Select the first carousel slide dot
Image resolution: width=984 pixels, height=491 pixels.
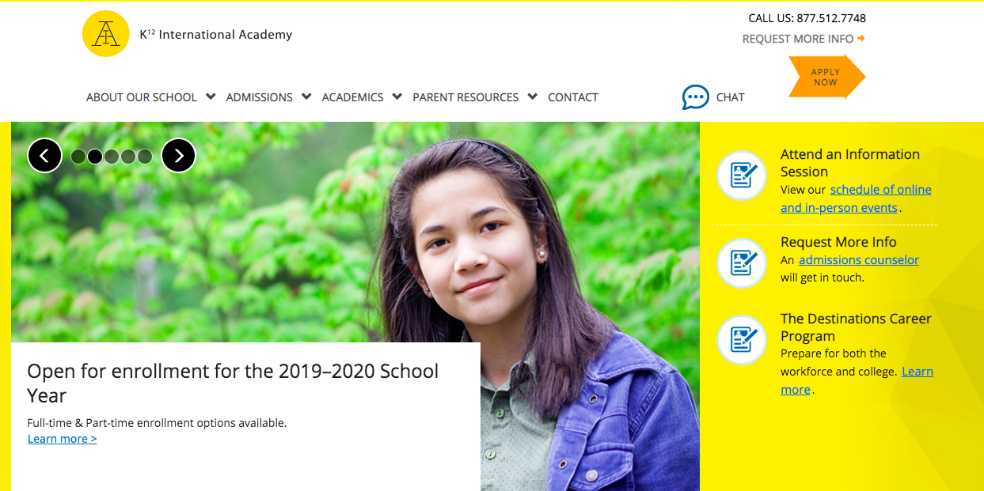pyautogui.click(x=78, y=157)
